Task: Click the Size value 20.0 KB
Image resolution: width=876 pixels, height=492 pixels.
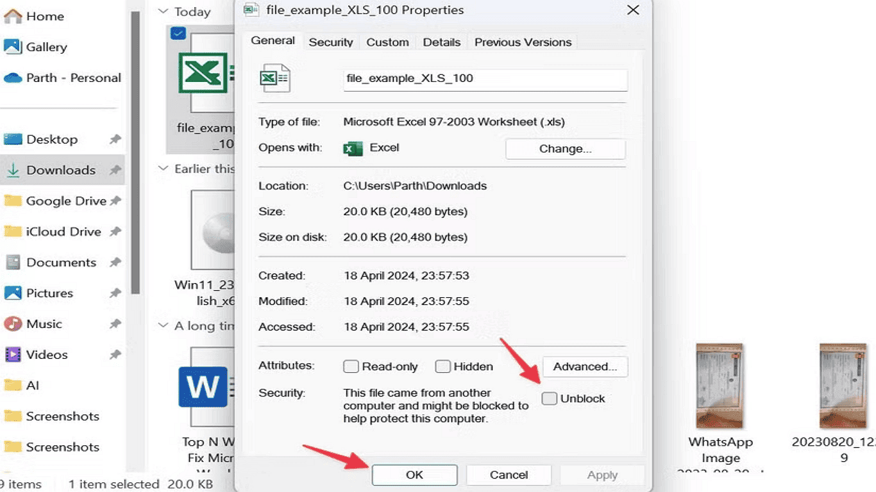Action: tap(405, 211)
